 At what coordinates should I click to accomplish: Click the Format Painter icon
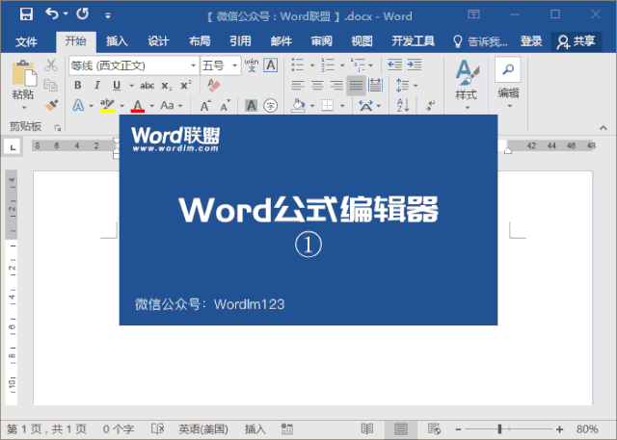click(51, 104)
